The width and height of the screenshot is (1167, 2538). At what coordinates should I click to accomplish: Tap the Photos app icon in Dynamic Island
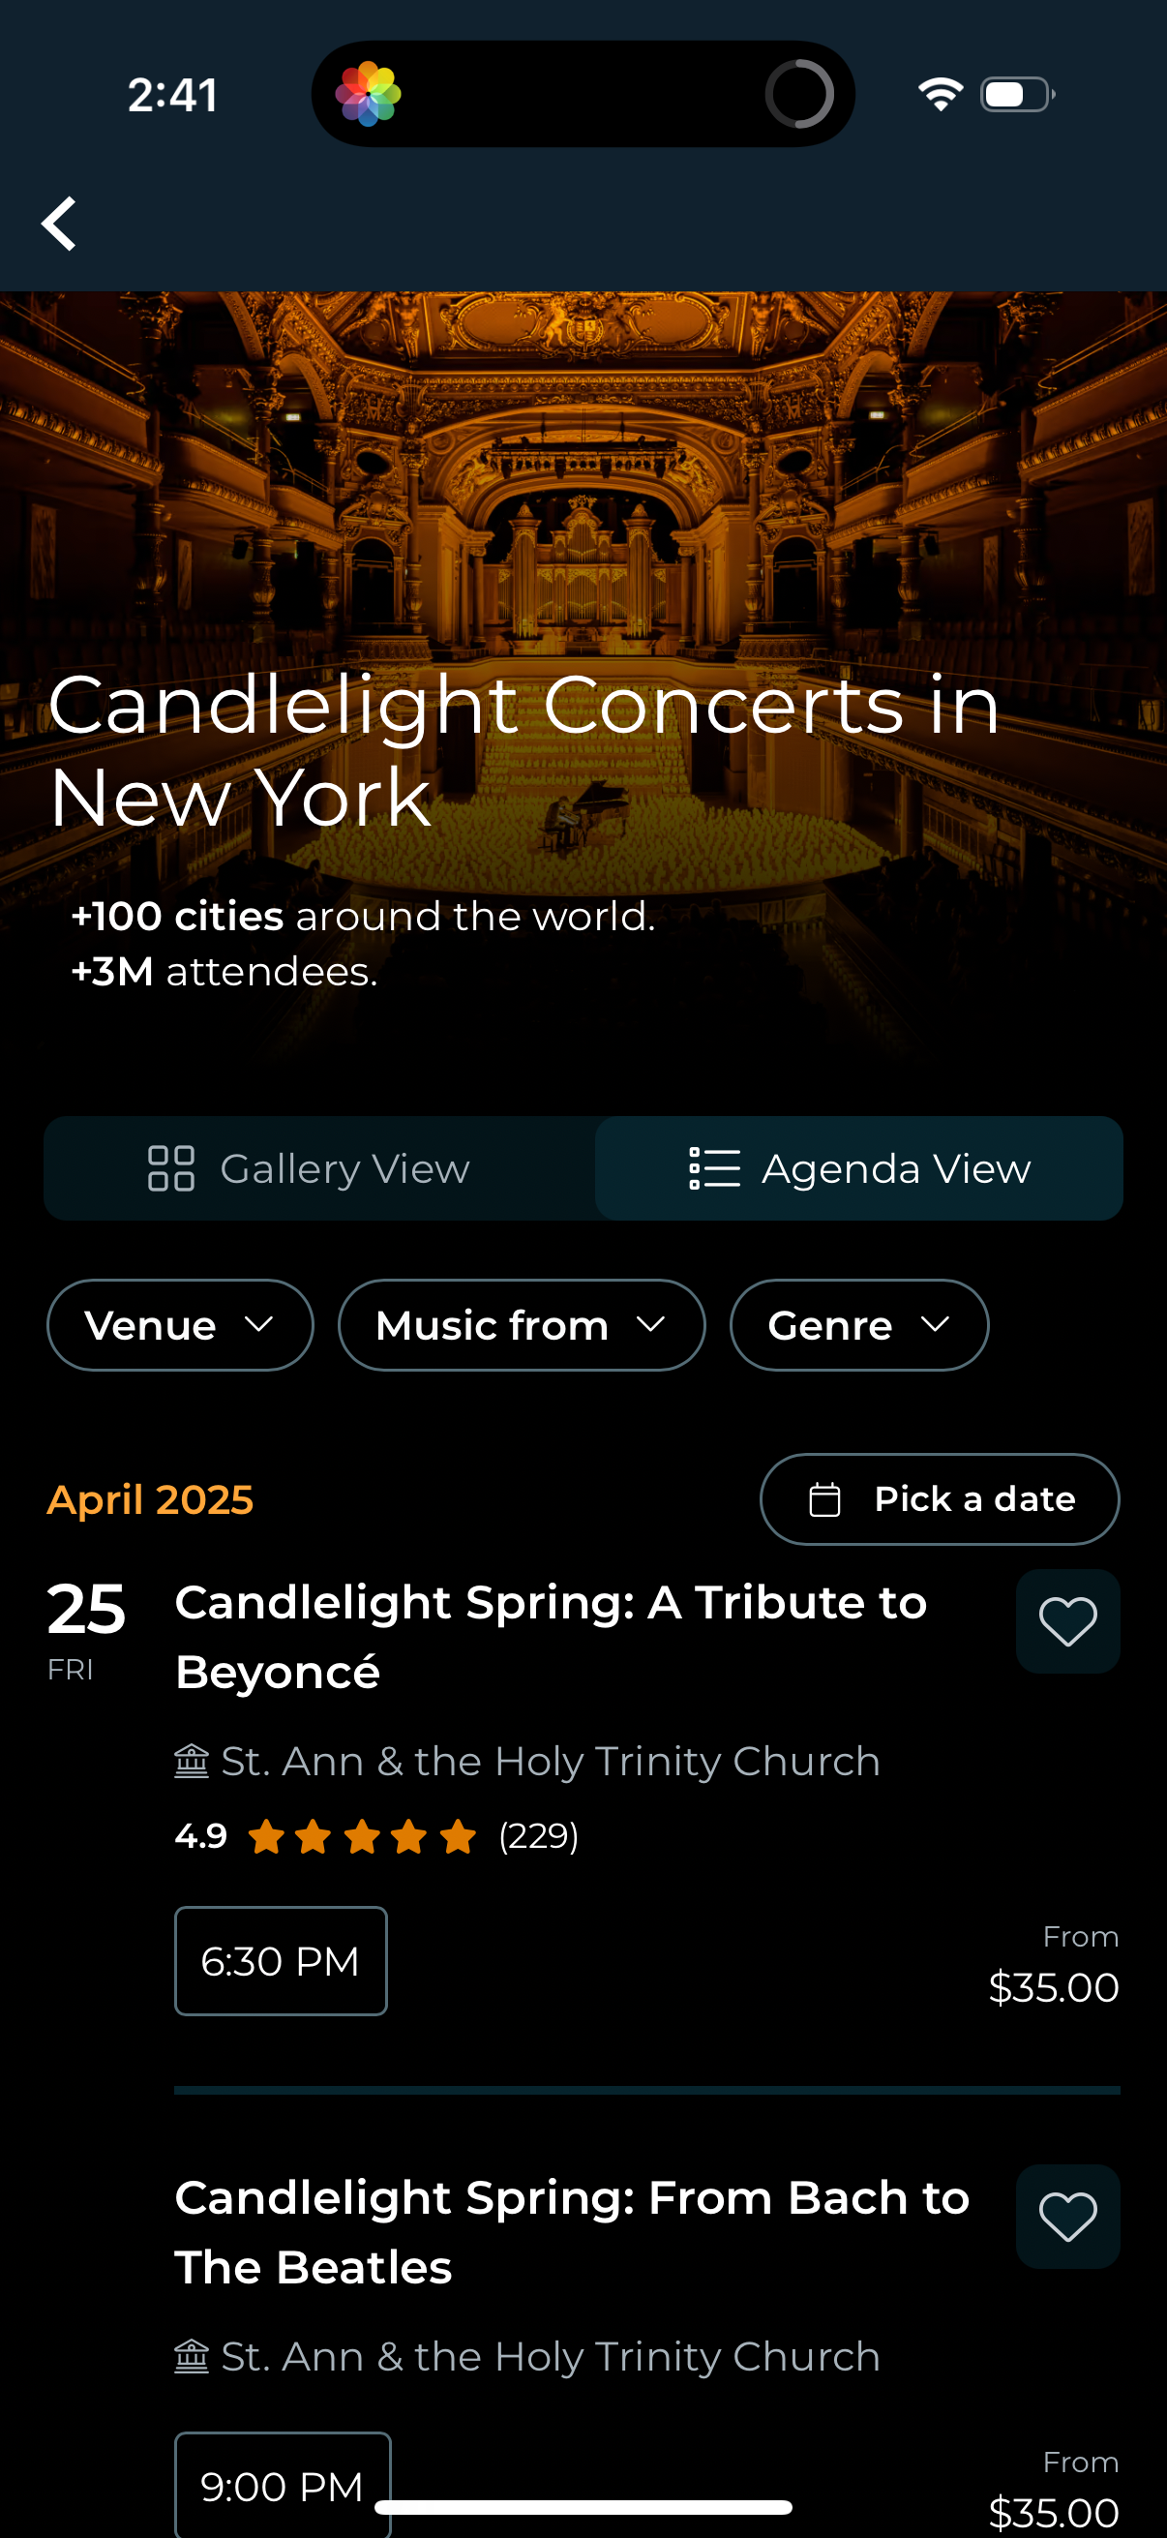369,94
